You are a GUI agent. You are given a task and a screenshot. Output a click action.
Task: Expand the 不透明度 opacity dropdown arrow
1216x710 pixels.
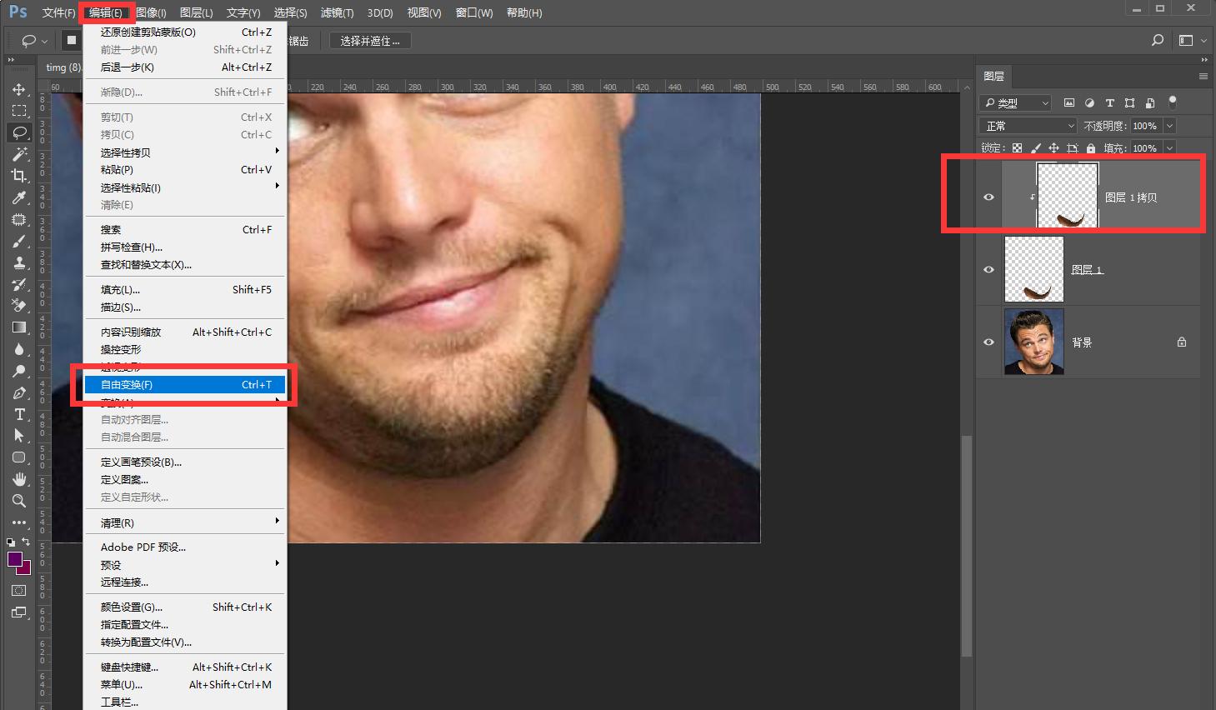1169,126
